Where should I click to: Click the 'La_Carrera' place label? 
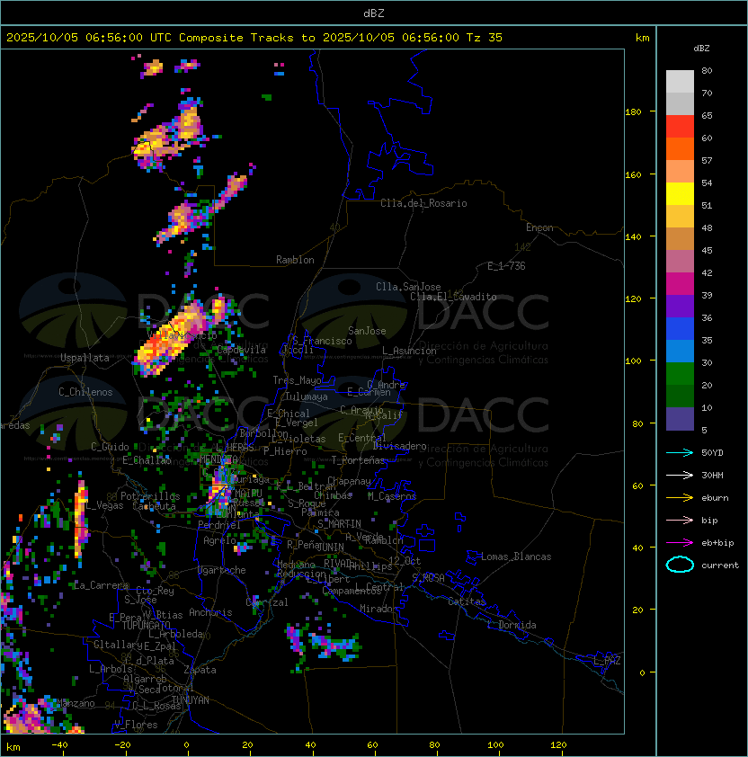click(x=101, y=585)
